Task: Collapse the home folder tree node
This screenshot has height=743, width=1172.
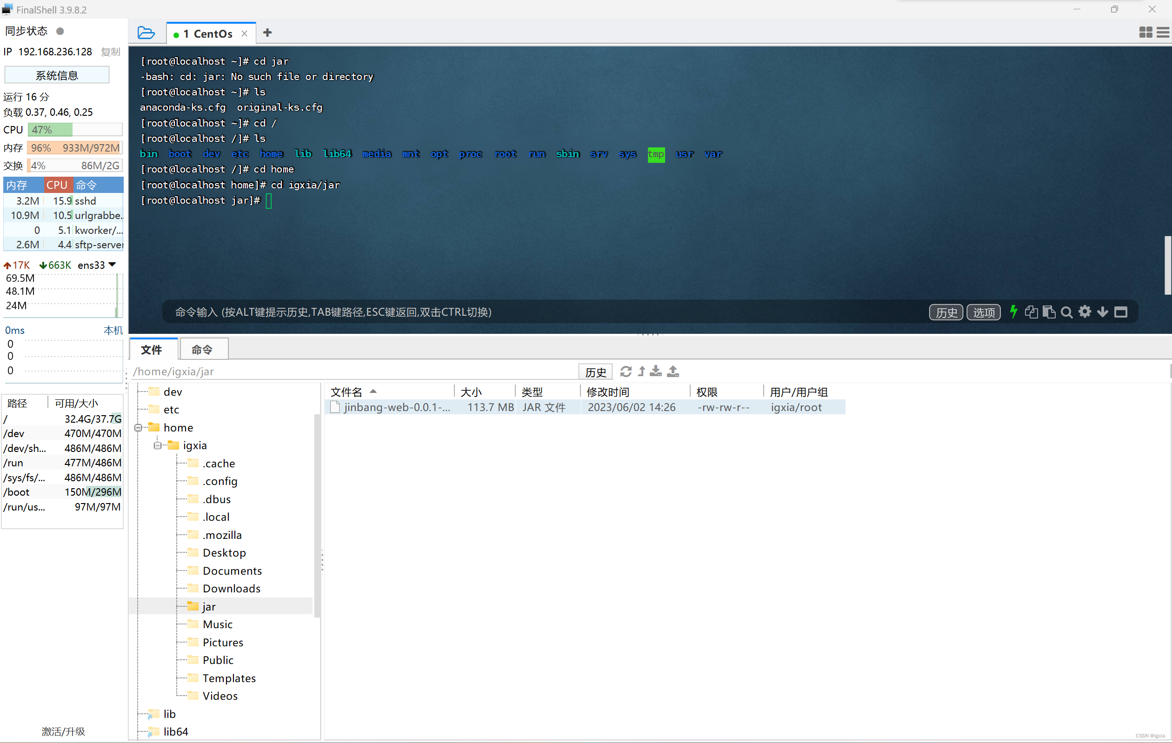Action: coord(138,428)
